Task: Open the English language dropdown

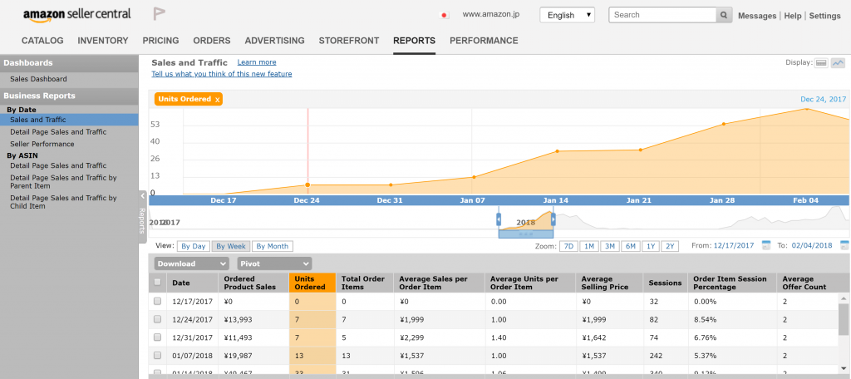Action: [567, 15]
